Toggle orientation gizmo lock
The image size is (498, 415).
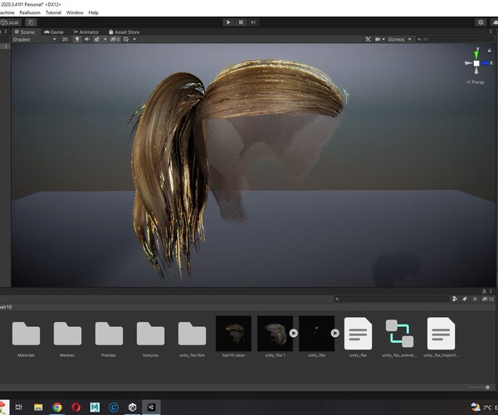click(x=490, y=50)
